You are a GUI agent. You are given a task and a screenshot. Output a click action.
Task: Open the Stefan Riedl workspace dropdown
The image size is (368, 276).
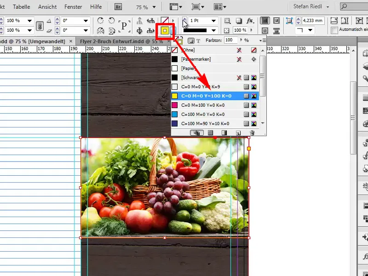pos(328,7)
